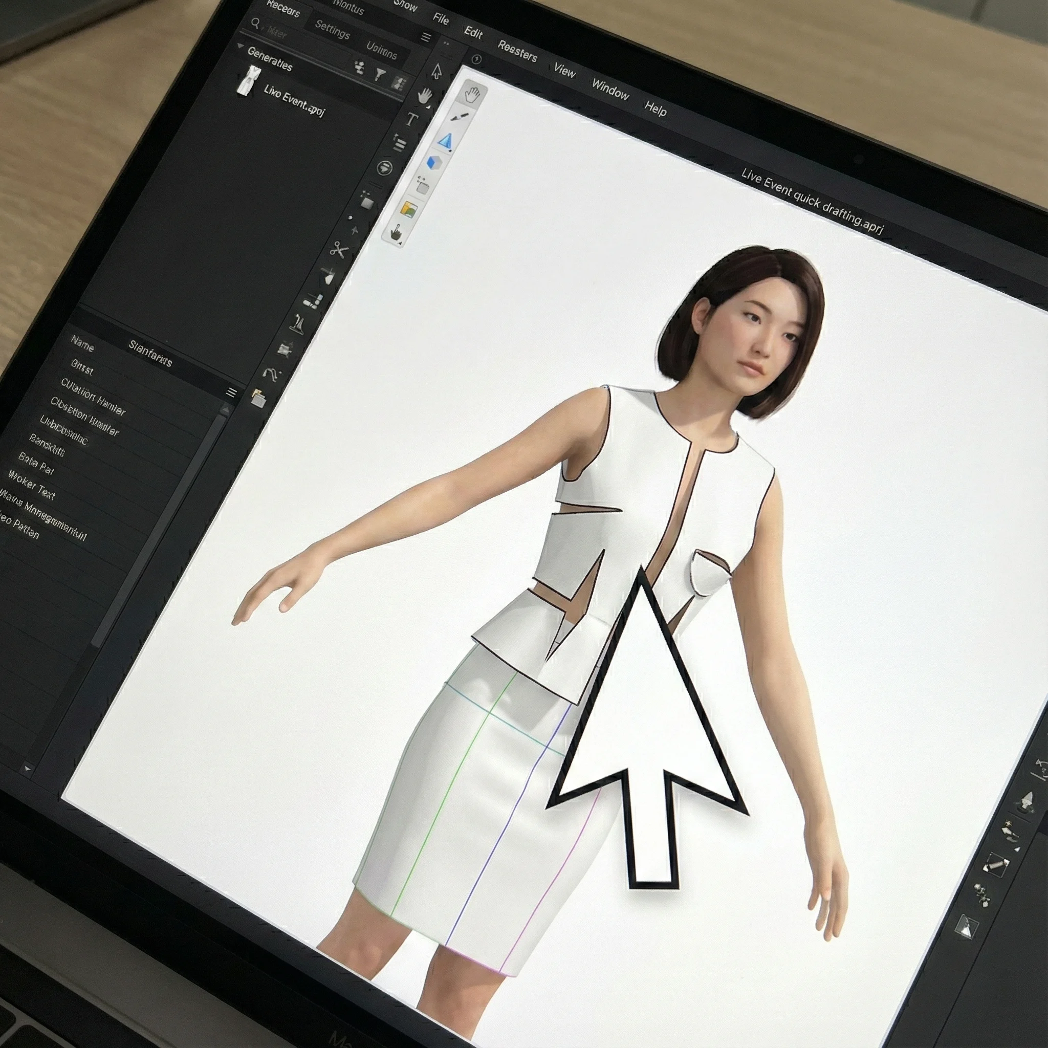This screenshot has width=1048, height=1048.
Task: Open the hamburger menu next to the Settings tab
Action: [x=426, y=37]
